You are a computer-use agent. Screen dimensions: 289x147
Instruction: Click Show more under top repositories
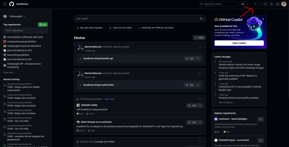coord(8,73)
